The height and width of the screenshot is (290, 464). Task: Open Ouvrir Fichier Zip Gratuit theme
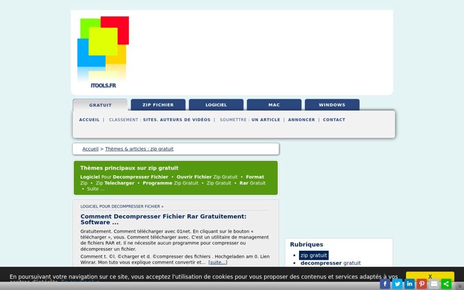click(207, 177)
